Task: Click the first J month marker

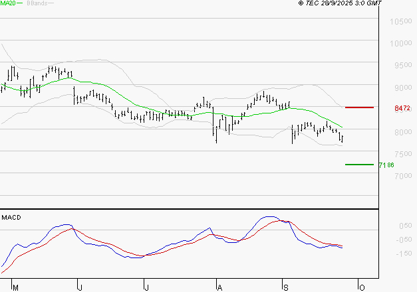Action: pos(80,288)
